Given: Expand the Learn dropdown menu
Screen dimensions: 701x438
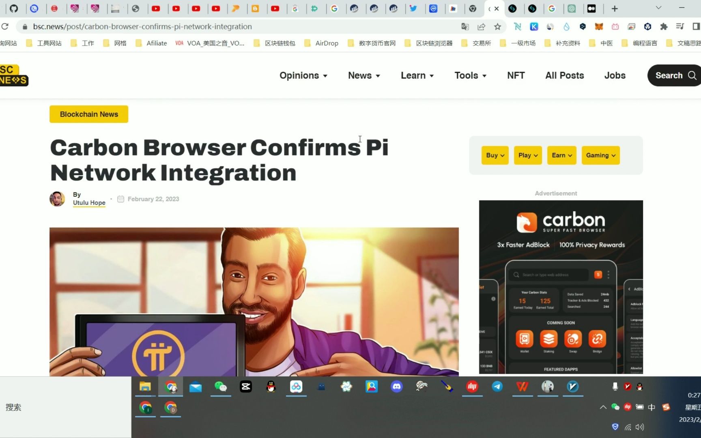Looking at the screenshot, I should (417, 75).
